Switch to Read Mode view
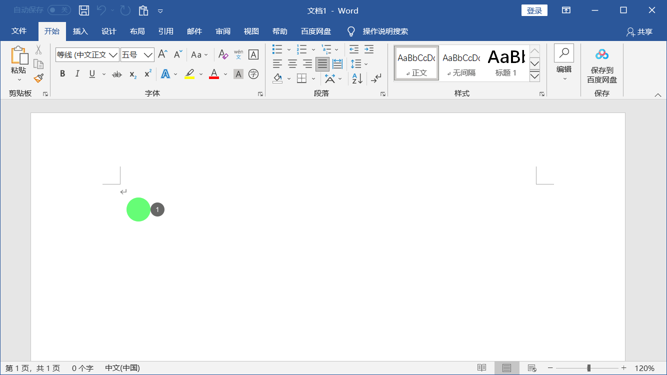The height and width of the screenshot is (375, 667). 481,368
